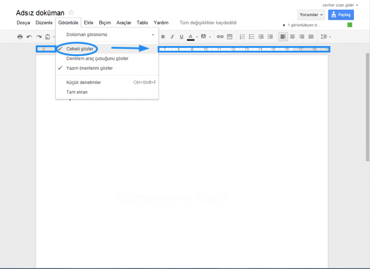The height and width of the screenshot is (269, 370).
Task: Justify text alignment
Action: (x=311, y=37)
